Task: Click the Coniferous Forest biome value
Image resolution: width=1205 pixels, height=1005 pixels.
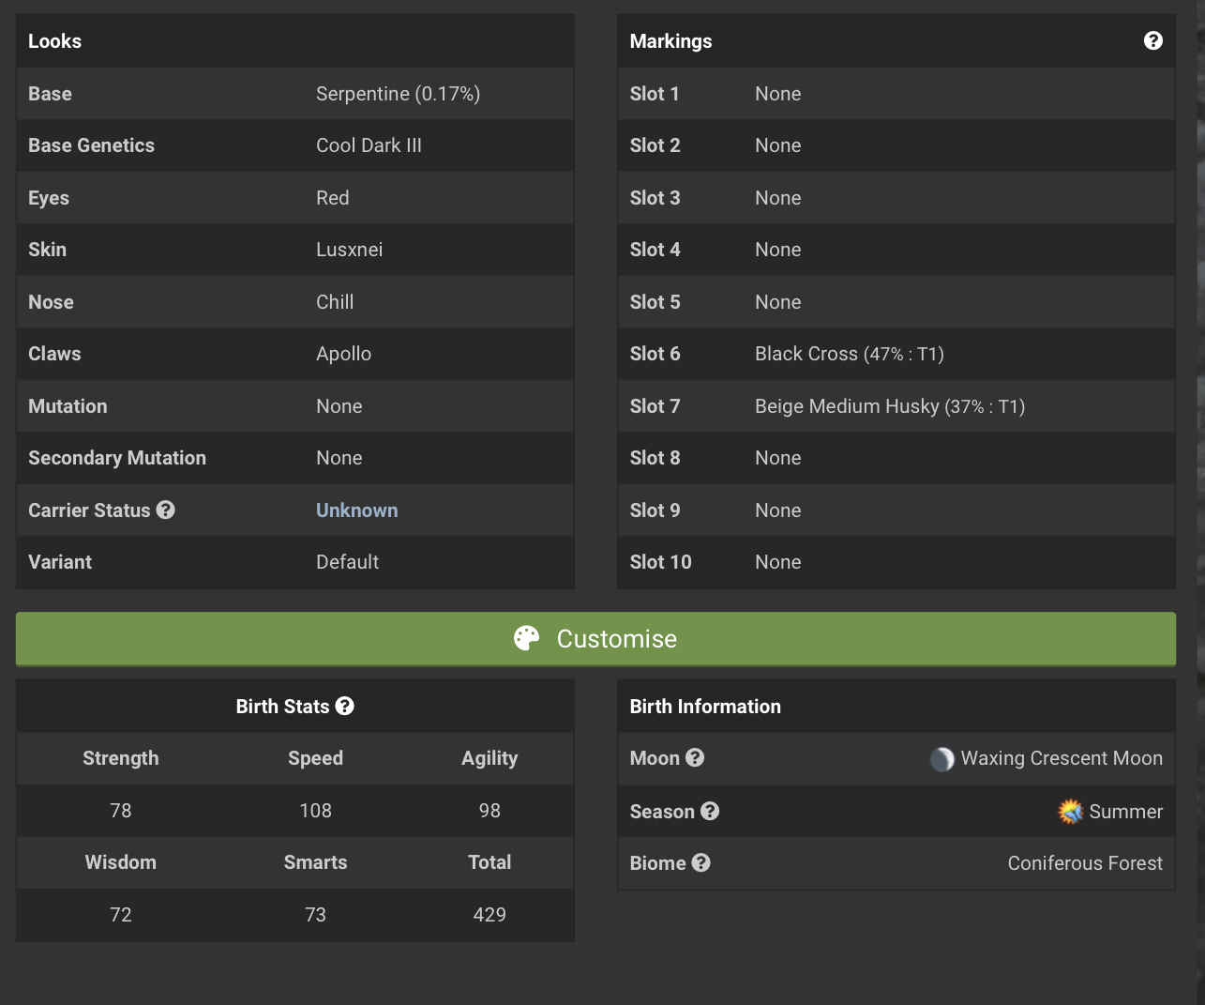Action: click(1085, 863)
